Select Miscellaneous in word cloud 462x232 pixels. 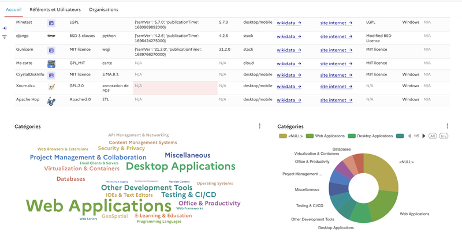point(188,155)
